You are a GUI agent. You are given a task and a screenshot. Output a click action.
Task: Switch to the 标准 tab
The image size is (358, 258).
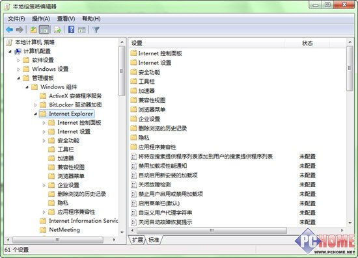point(154,240)
